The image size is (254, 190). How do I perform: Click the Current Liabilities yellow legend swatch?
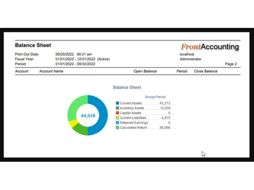coord(117,118)
